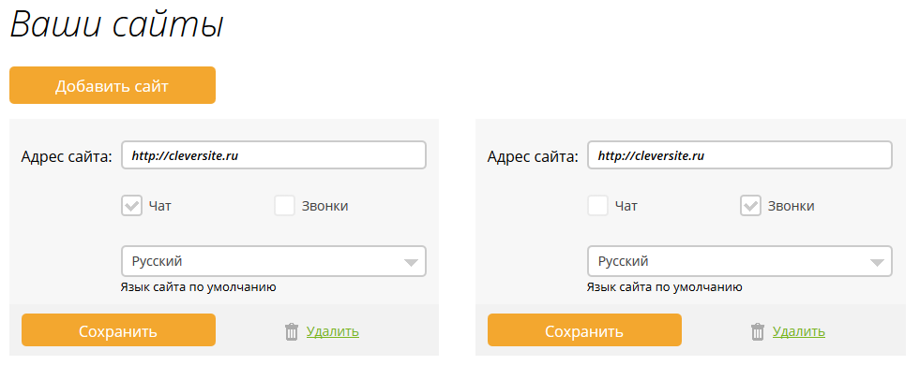Uncheck Чат in the first site card
Image resolution: width=920 pixels, height=365 pixels.
[x=132, y=206]
